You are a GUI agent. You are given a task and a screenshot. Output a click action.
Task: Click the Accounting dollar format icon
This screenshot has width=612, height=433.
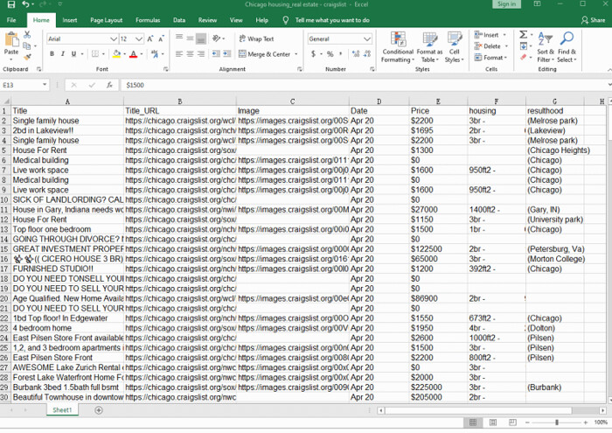[313, 54]
